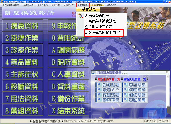The image size is (171, 124).
Task: Click 最新更版功能一覽 link
Action: (133, 79)
